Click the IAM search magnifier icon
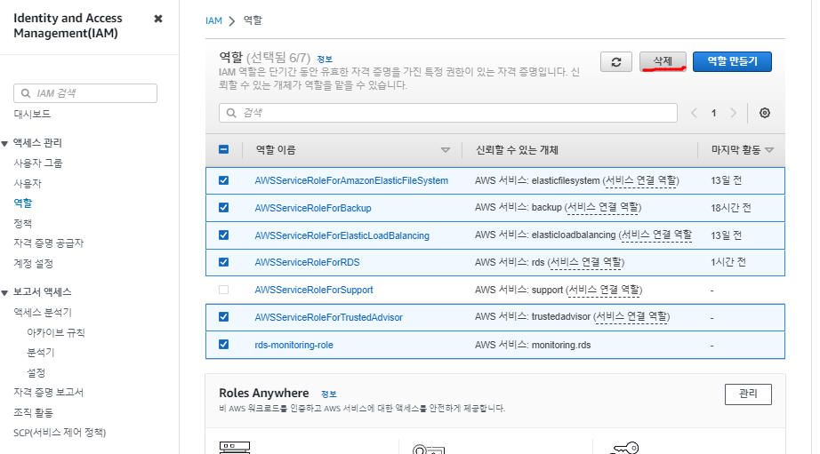 click(x=25, y=93)
